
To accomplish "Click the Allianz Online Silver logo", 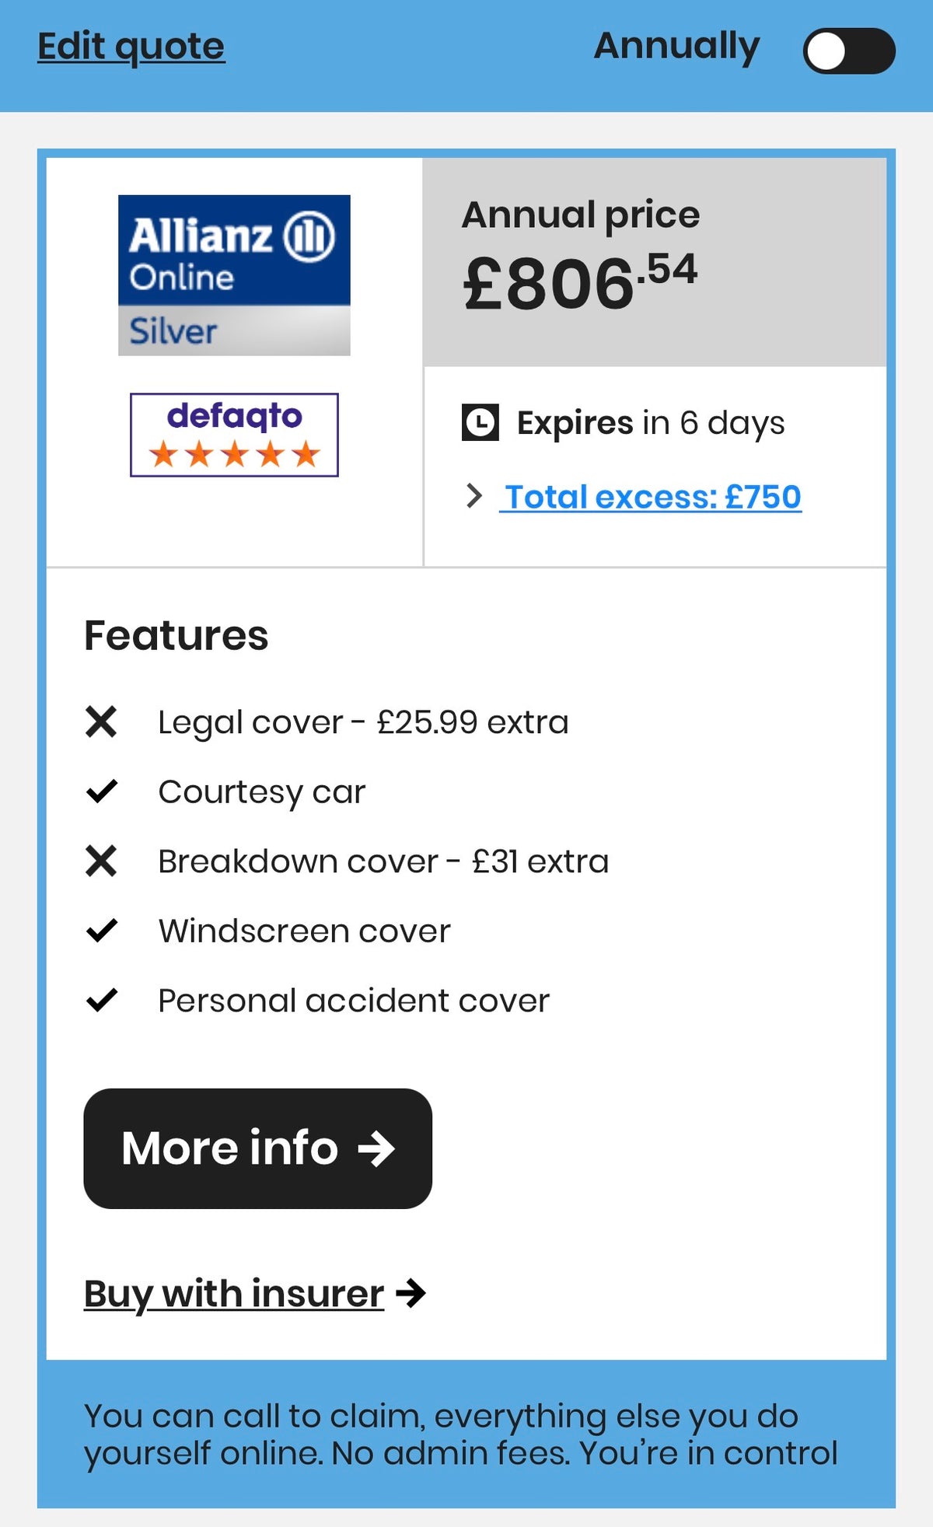I will tap(234, 275).
